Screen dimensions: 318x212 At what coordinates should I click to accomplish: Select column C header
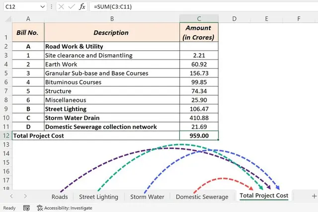tap(199, 19)
